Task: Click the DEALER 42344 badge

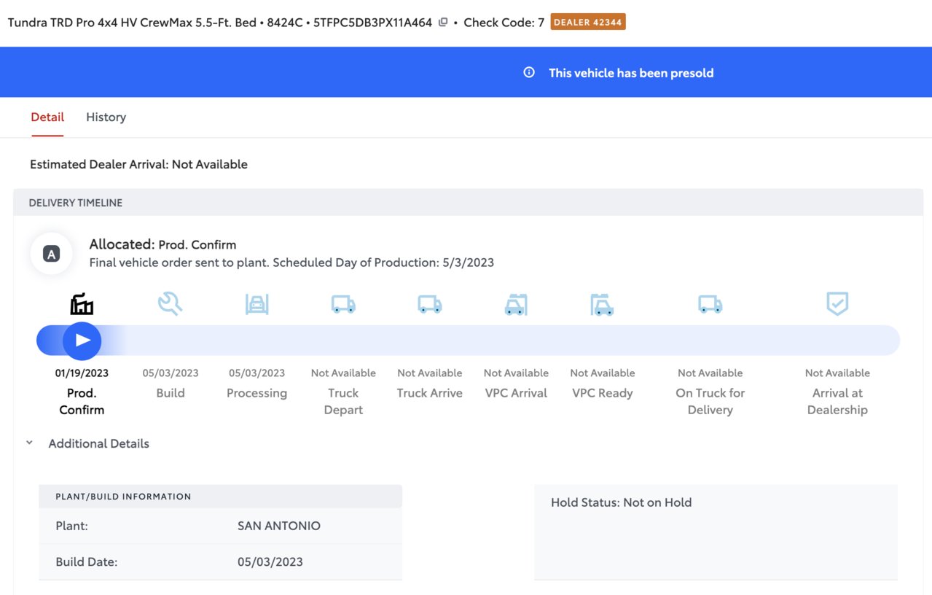Action: (588, 22)
